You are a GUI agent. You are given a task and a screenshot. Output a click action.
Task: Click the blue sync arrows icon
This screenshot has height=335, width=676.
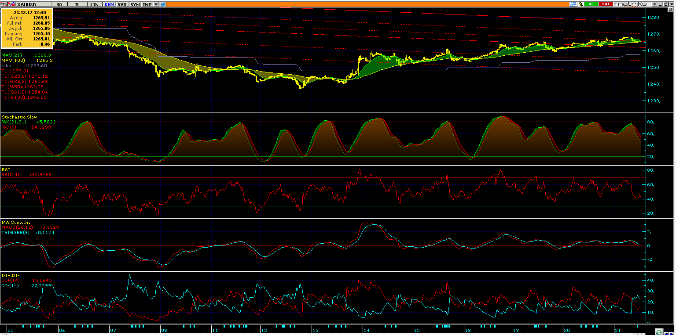click(573, 4)
